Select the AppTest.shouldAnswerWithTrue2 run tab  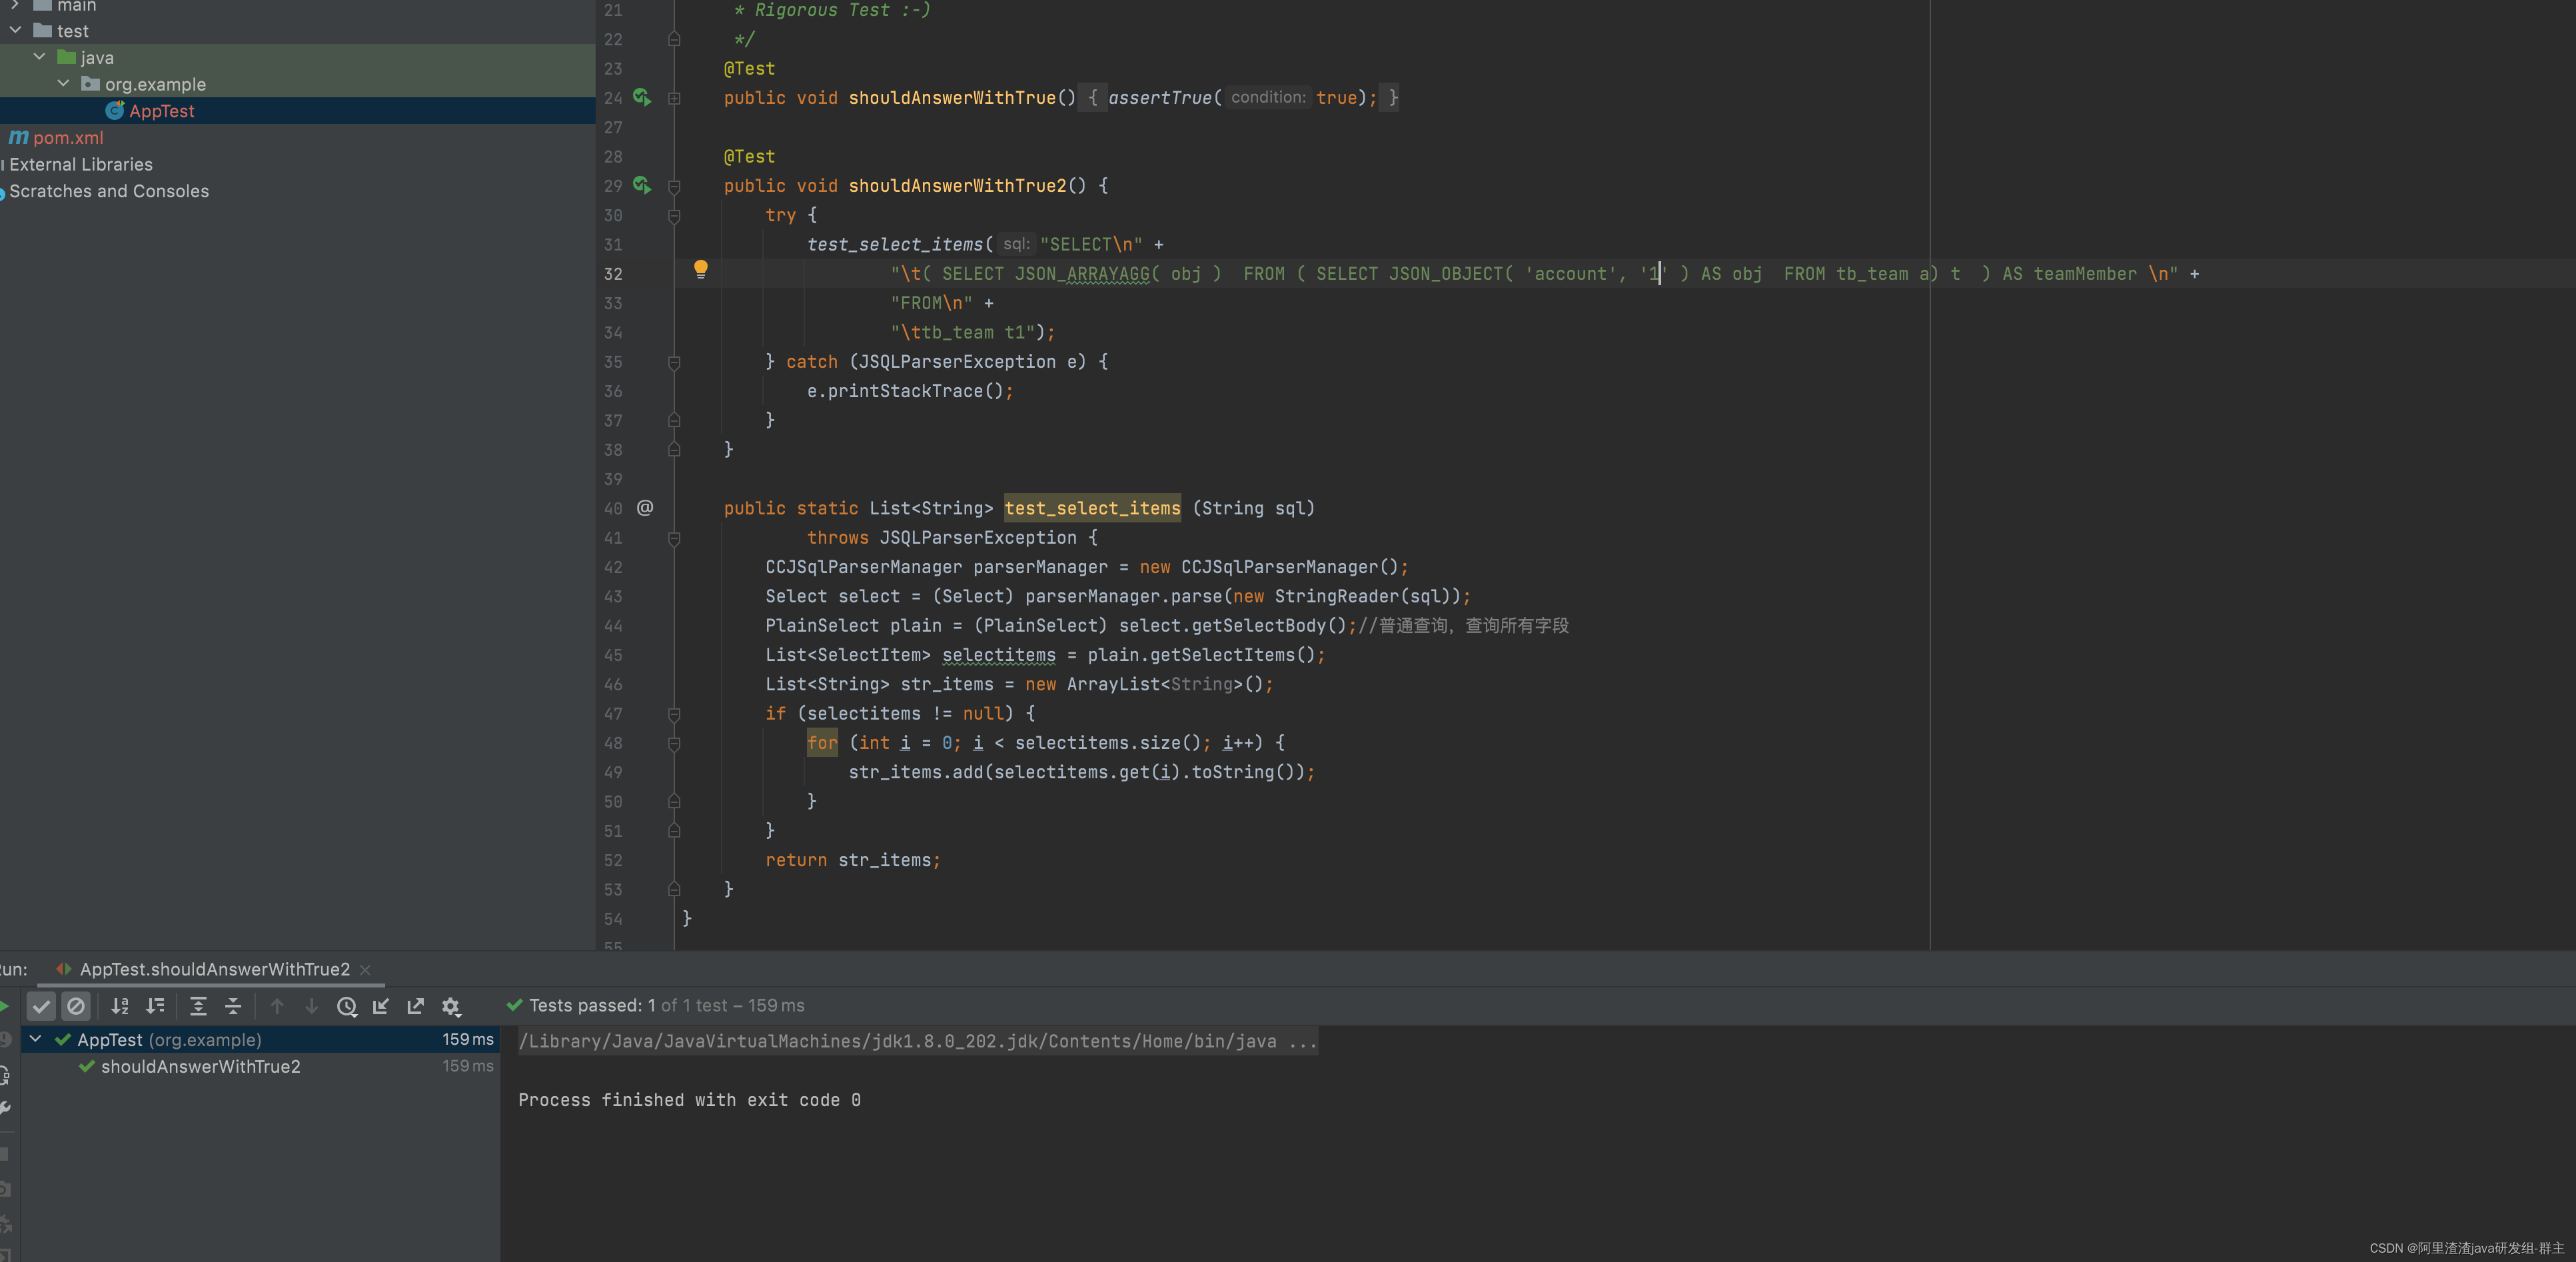pyautogui.click(x=214, y=969)
